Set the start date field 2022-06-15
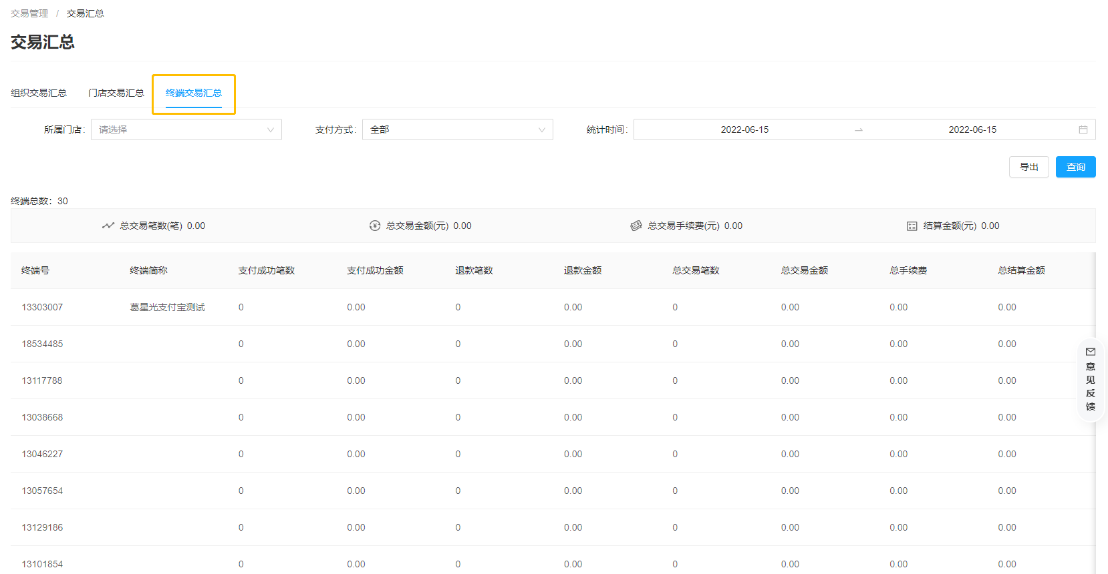This screenshot has width=1108, height=574. 744,129
